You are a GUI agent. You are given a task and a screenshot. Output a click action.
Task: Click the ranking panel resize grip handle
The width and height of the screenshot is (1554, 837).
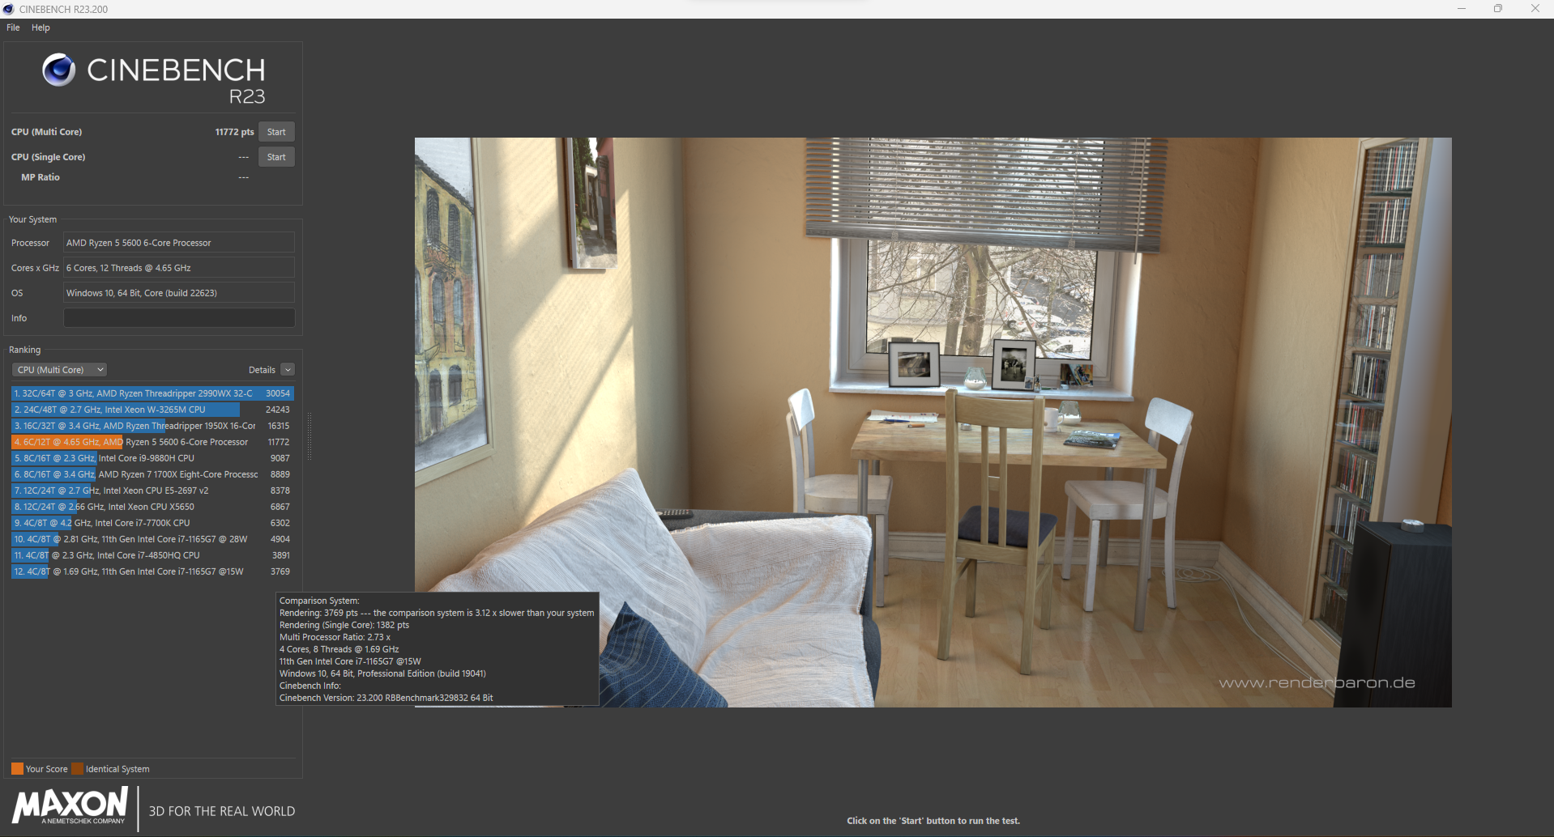(x=310, y=435)
